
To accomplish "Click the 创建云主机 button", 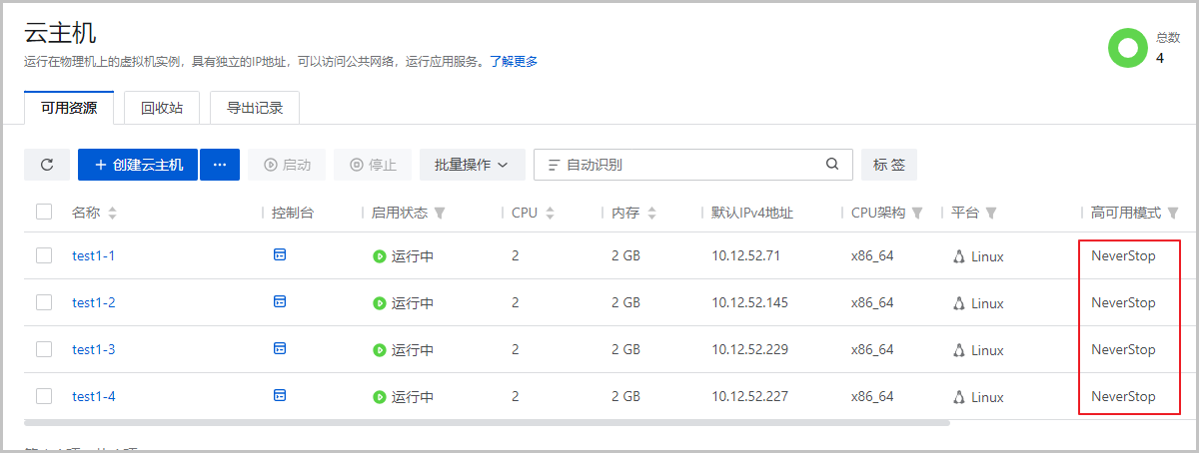I will 138,165.
